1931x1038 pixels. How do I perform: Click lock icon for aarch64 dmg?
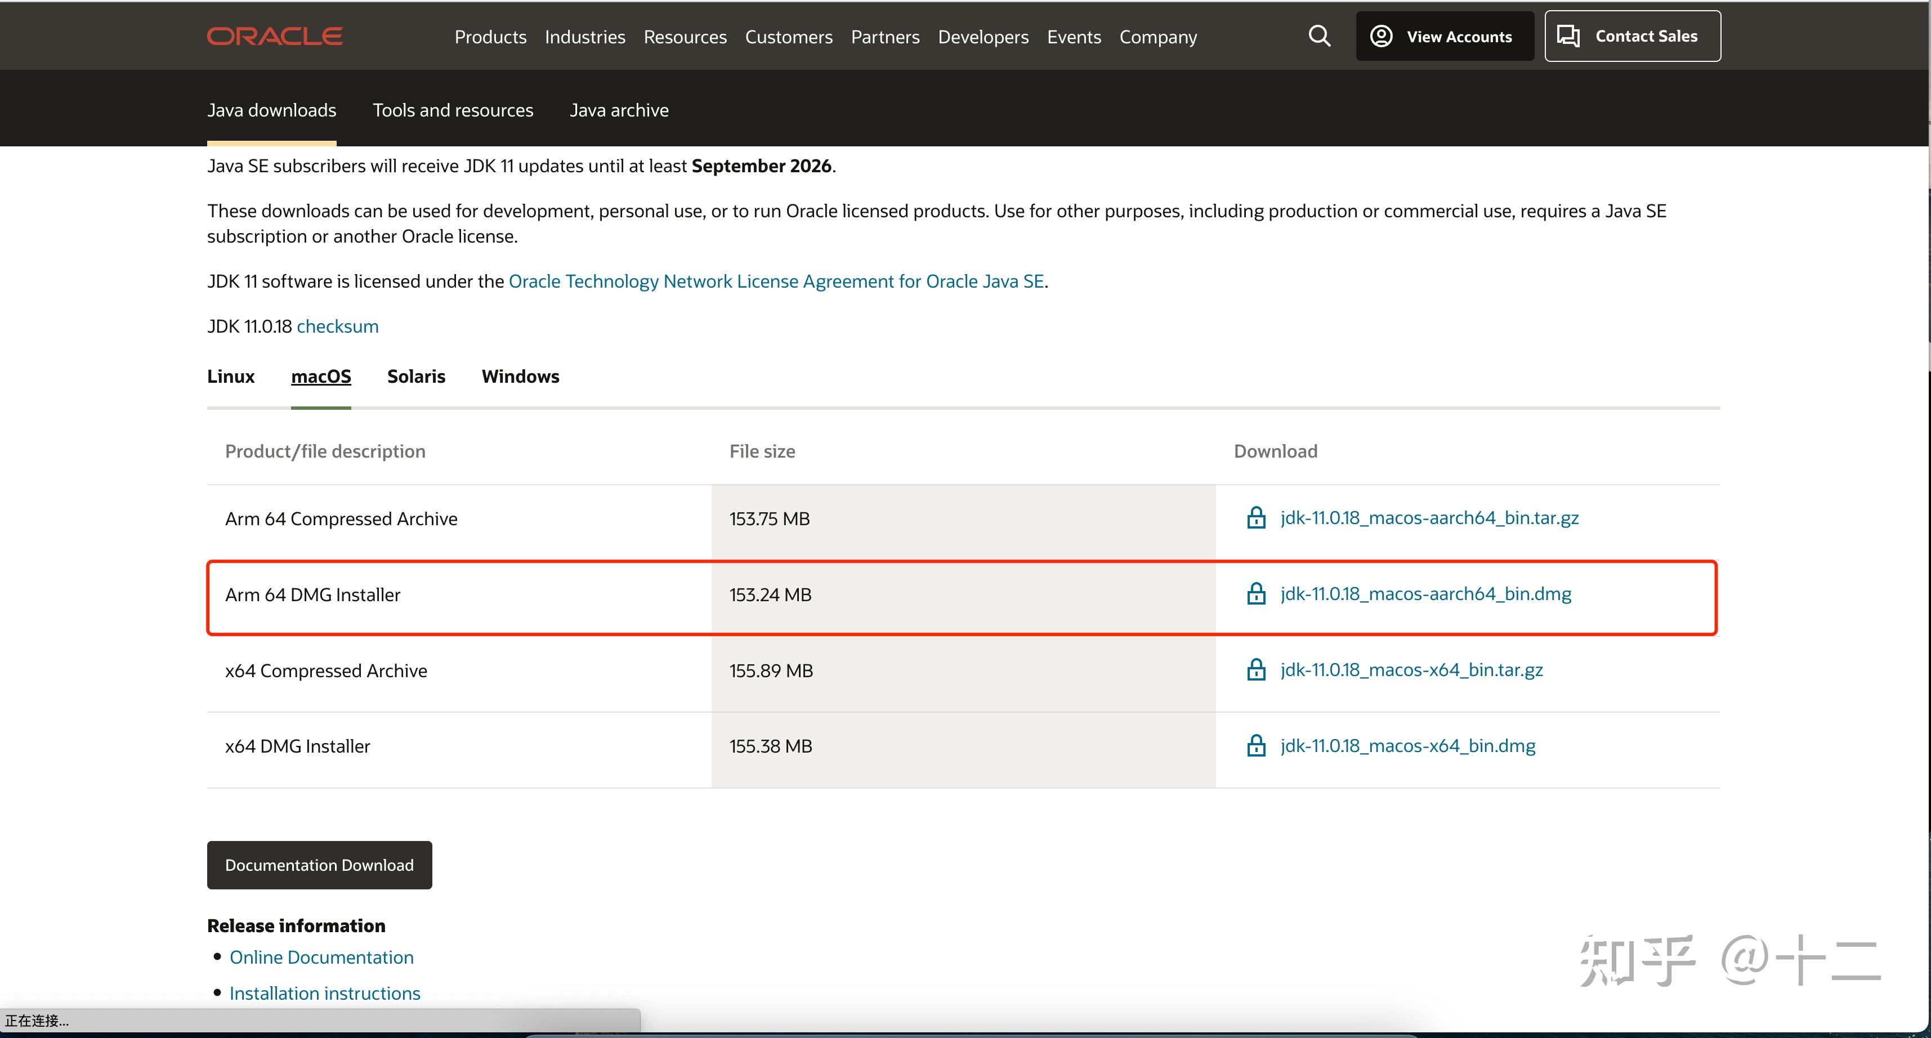pos(1257,593)
